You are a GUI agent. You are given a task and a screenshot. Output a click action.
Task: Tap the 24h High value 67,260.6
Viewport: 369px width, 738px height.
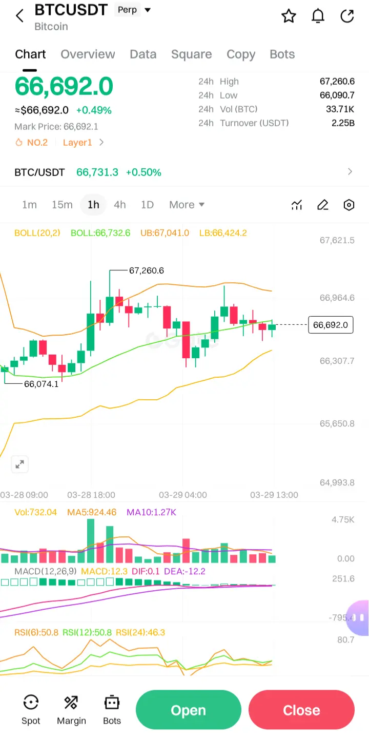coord(337,82)
